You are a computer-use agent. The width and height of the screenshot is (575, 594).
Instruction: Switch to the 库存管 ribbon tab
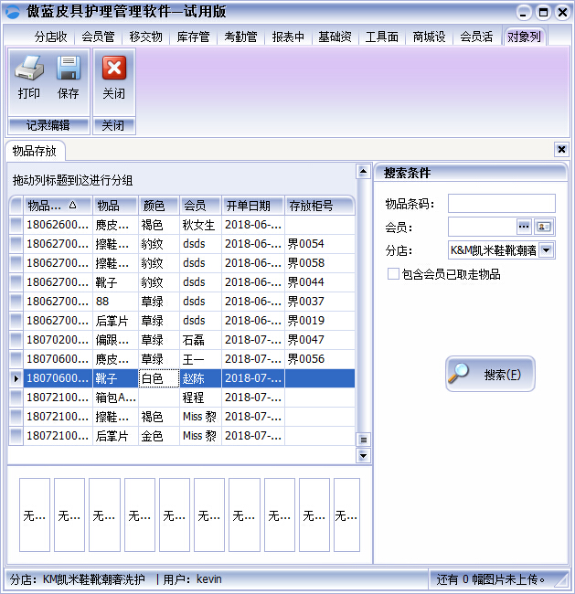pyautogui.click(x=193, y=37)
